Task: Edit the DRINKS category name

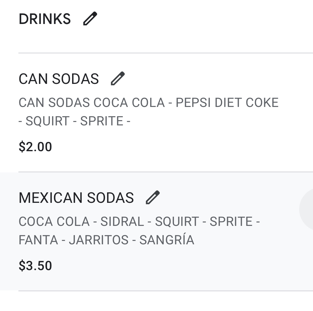Action: point(90,19)
